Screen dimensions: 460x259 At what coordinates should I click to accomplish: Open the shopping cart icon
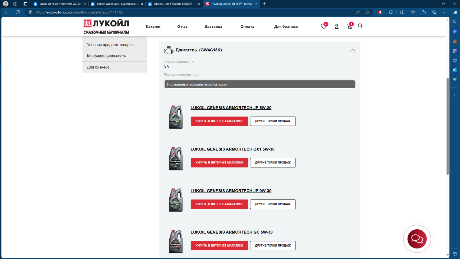(349, 26)
